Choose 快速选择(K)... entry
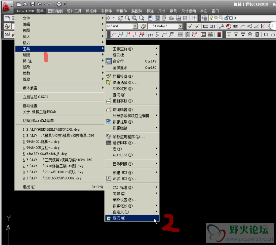 [x=132, y=83]
